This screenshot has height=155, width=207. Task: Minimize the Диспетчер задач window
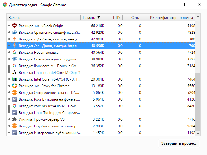(x=172, y=5)
